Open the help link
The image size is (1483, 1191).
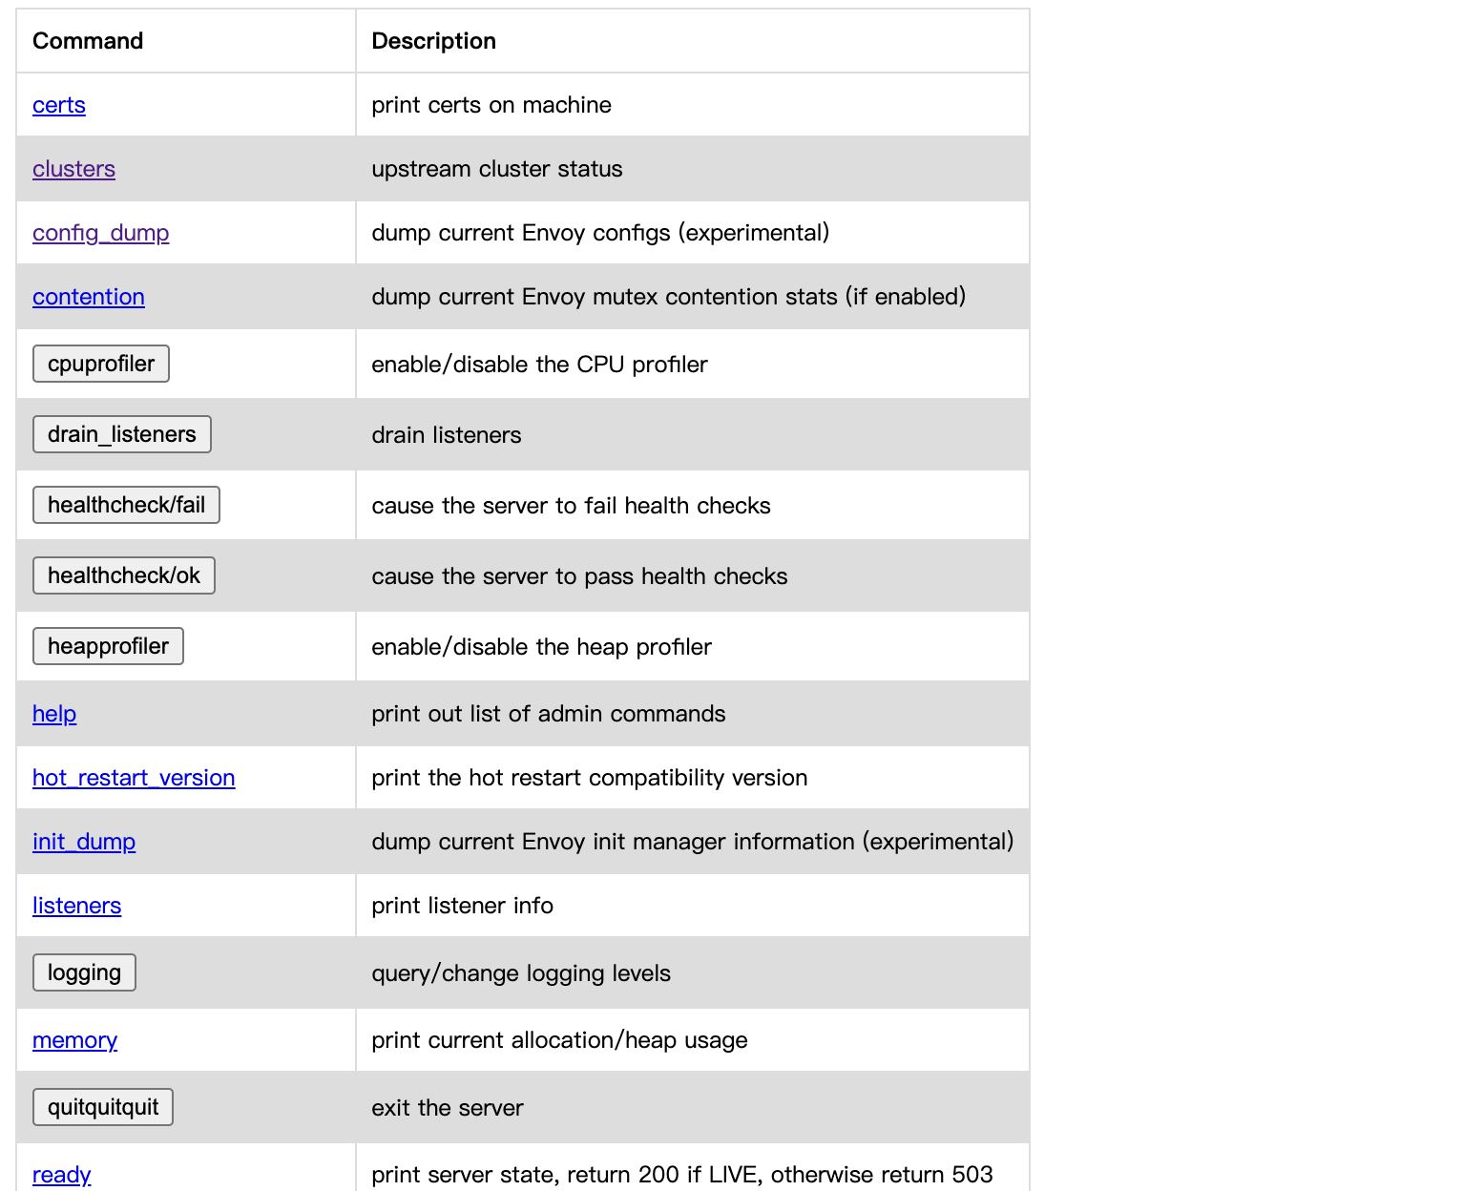[x=54, y=714]
